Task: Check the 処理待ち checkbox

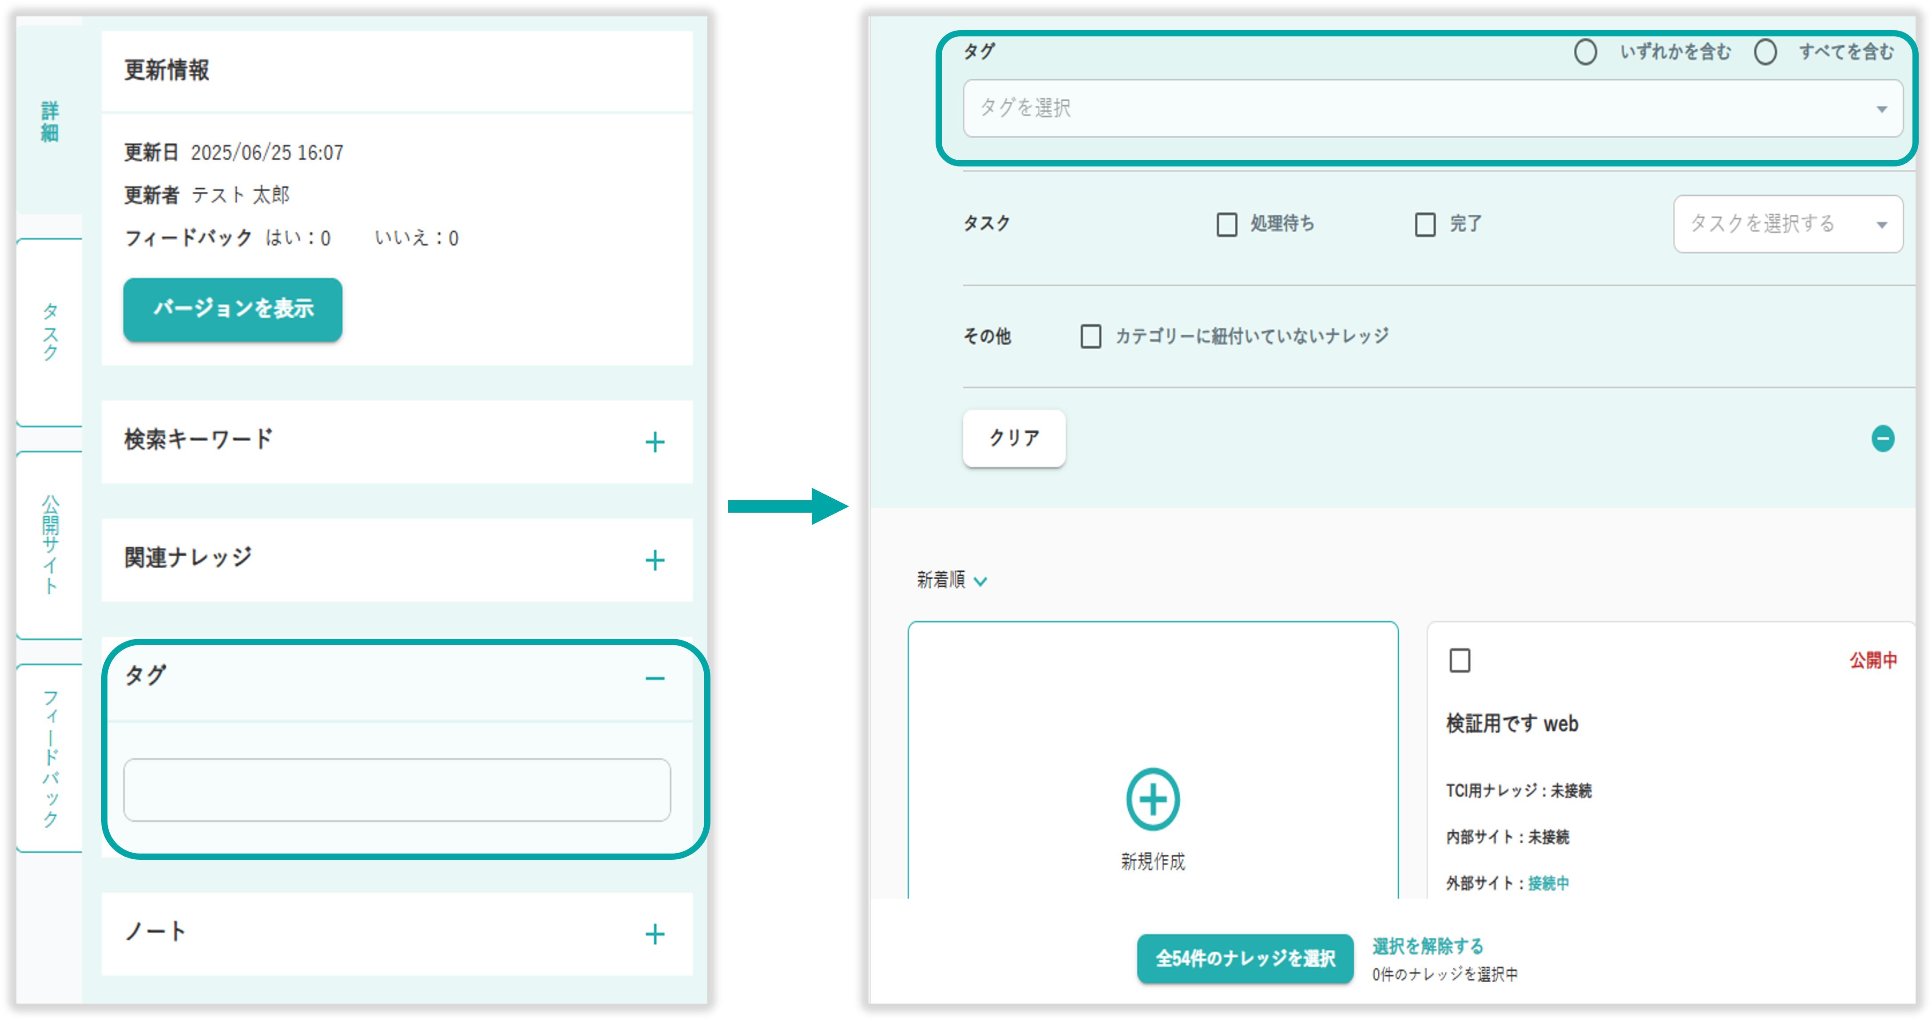Action: 1226,224
